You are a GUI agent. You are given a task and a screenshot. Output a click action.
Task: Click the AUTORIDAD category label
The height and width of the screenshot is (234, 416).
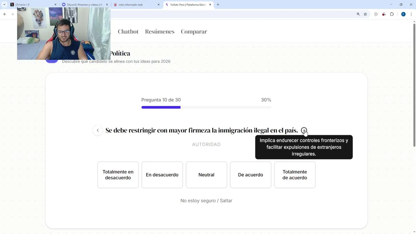206,144
